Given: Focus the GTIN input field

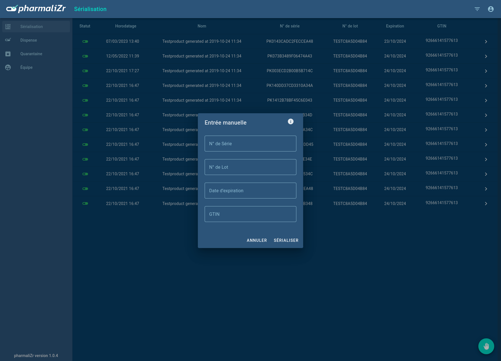Looking at the screenshot, I should point(250,214).
